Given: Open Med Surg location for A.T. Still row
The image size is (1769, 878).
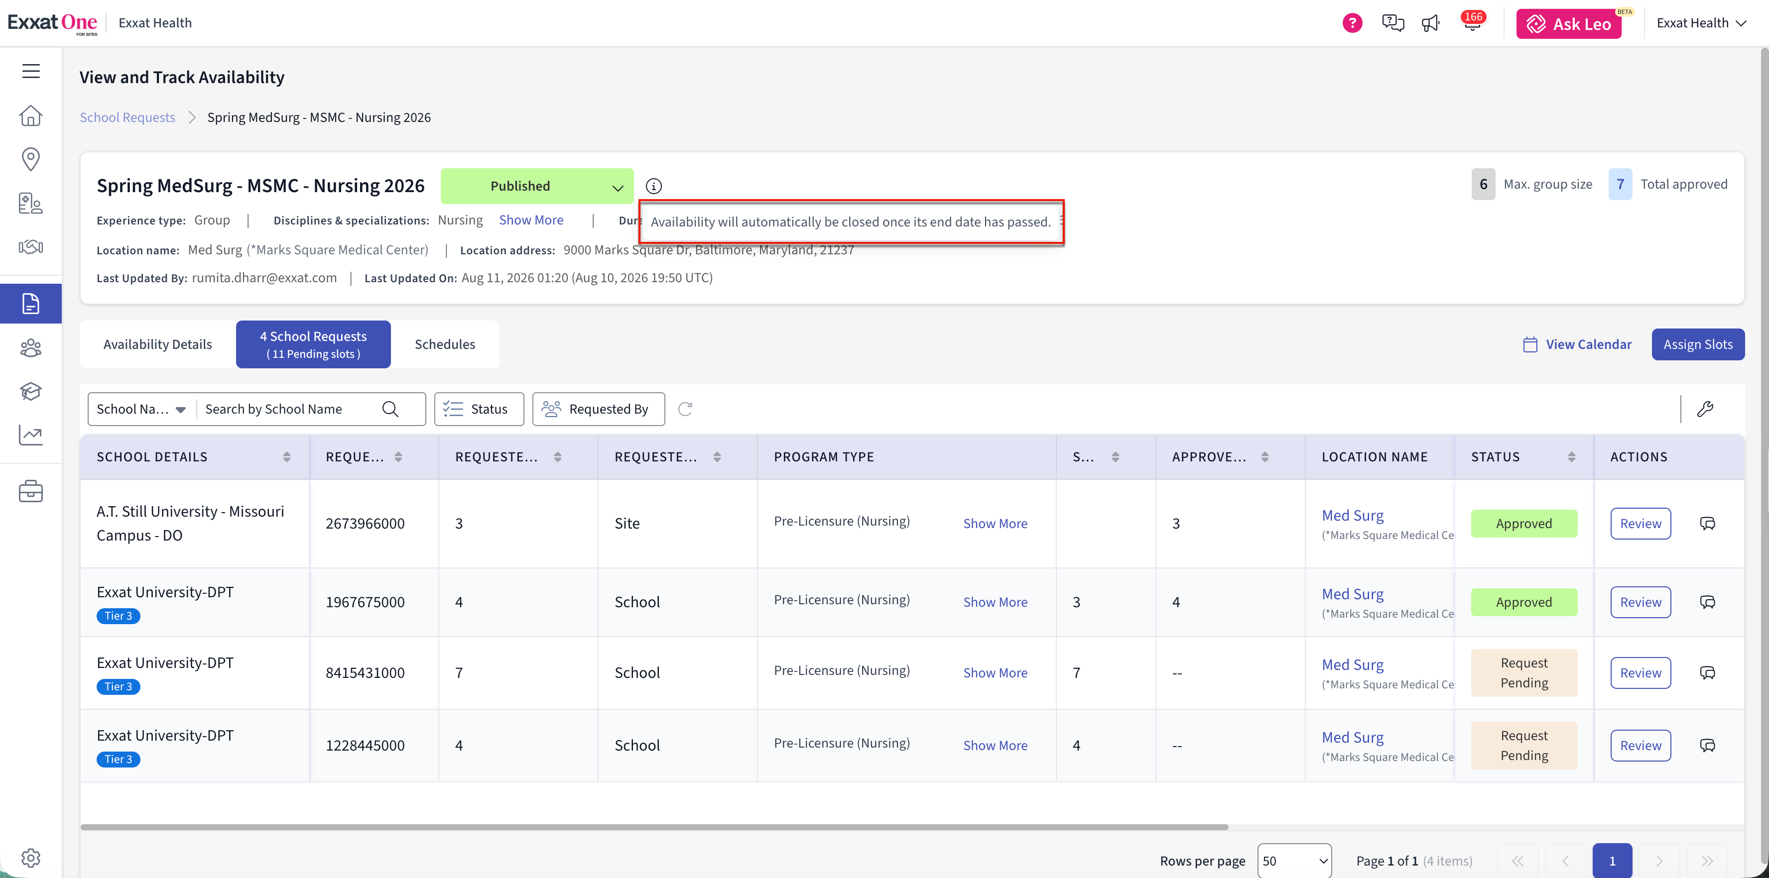Looking at the screenshot, I should pos(1352,516).
